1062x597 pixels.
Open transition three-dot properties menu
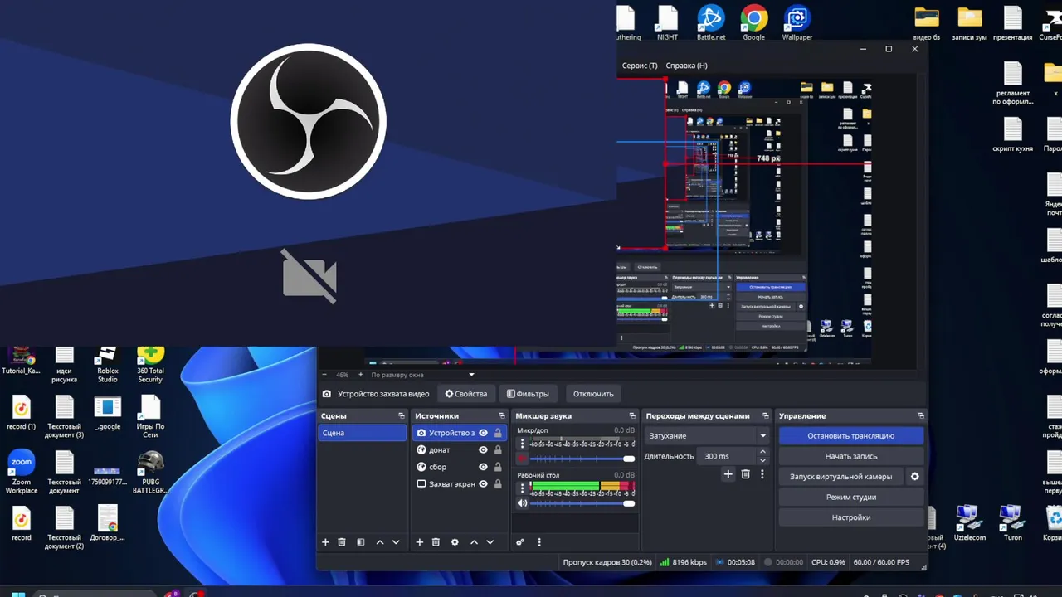click(762, 474)
